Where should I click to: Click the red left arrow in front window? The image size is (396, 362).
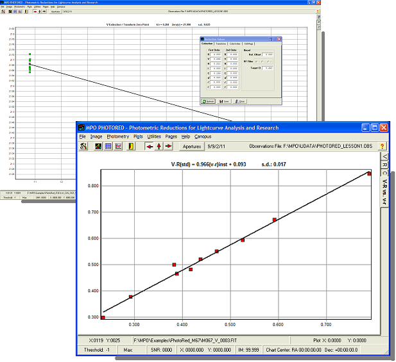[150, 146]
